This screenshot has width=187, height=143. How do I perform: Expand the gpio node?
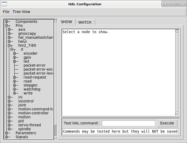pos(14,58)
